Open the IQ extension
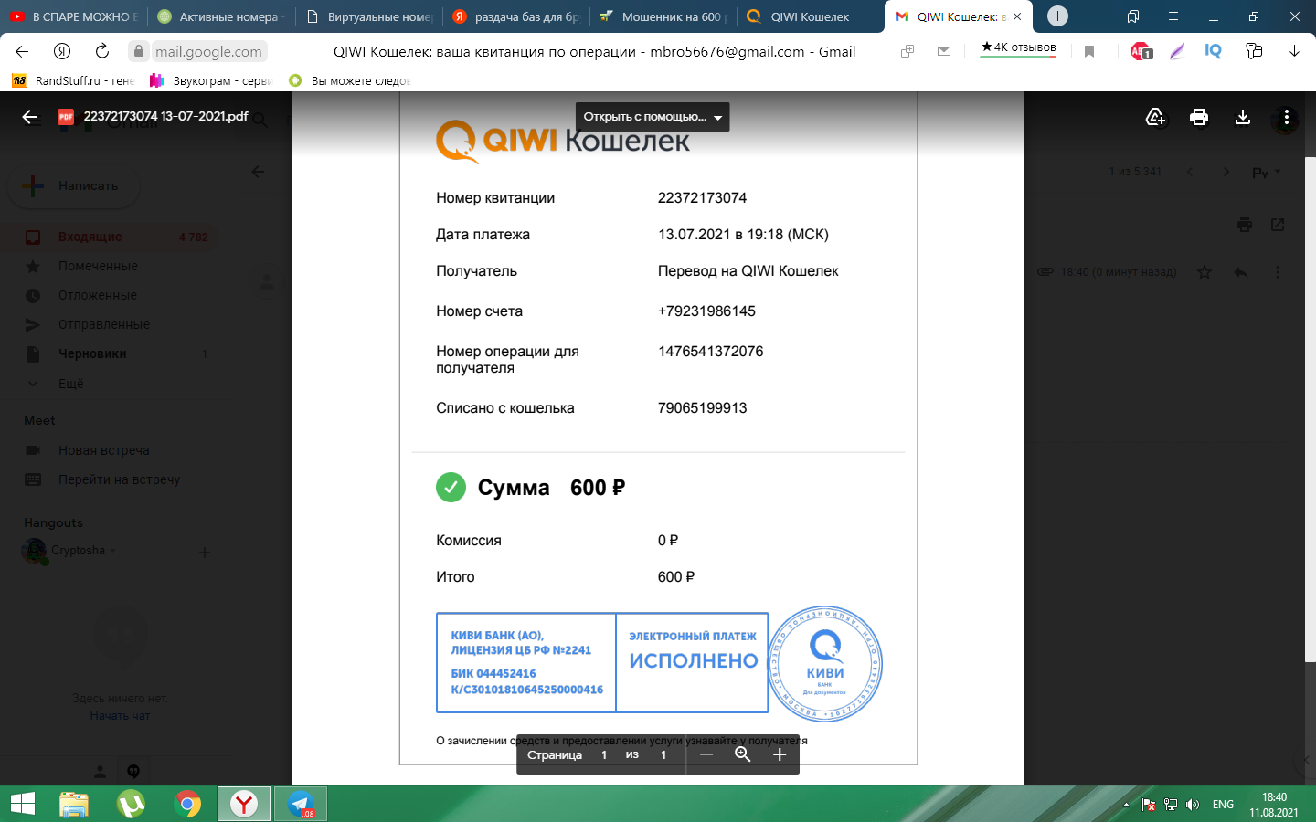The image size is (1316, 822). pos(1214,51)
